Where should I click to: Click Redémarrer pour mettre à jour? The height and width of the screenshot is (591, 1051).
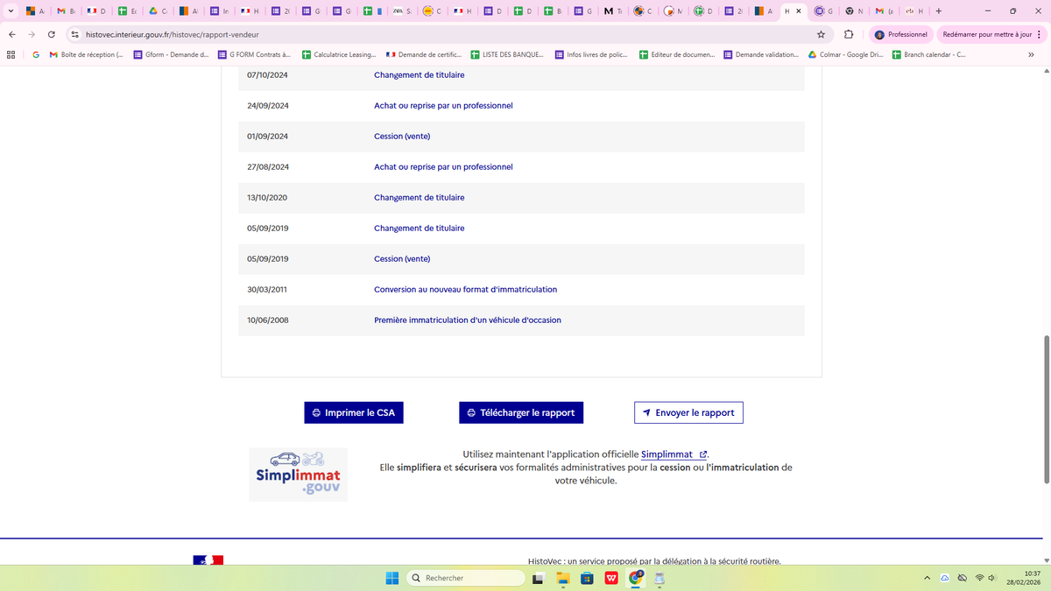click(x=985, y=34)
